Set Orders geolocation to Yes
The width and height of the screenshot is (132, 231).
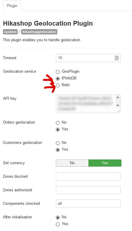58,129
